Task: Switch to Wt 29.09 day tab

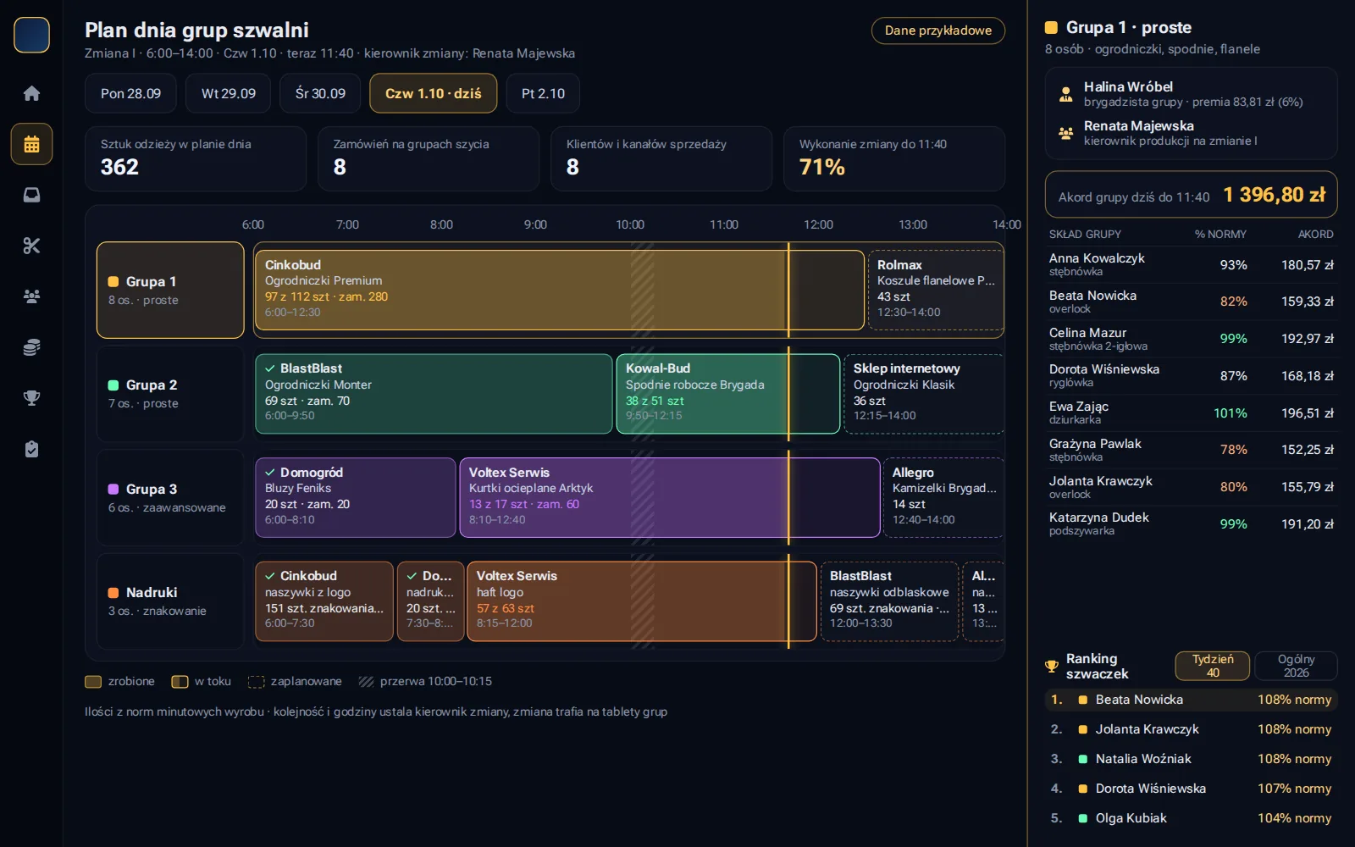Action: [229, 93]
